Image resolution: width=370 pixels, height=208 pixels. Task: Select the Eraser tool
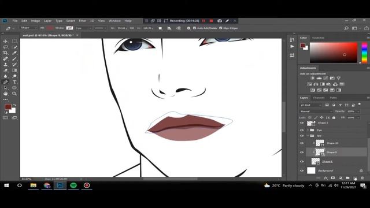(5, 70)
